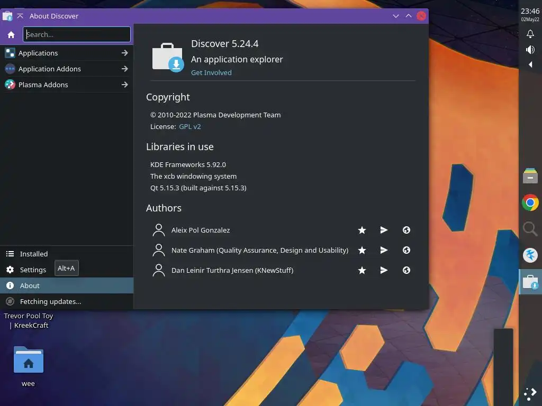Click the Applications grid icon
Viewport: 542px width, 406px height.
(10, 53)
